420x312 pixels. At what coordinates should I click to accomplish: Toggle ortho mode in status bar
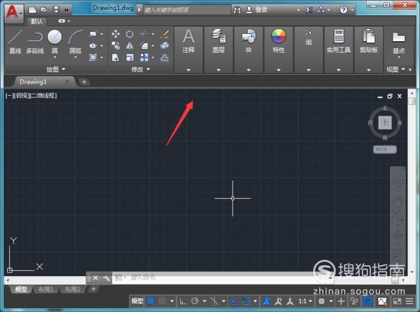pyautogui.click(x=183, y=301)
